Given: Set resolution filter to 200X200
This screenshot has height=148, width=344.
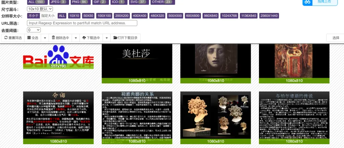Looking at the screenshot, I should coord(122,16).
